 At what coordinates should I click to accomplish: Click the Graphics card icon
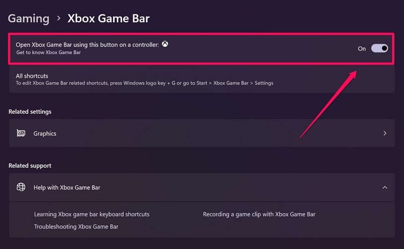[21, 133]
